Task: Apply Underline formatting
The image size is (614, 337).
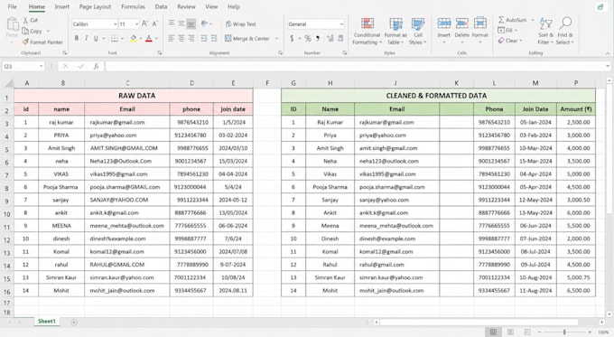Action: (x=96, y=38)
